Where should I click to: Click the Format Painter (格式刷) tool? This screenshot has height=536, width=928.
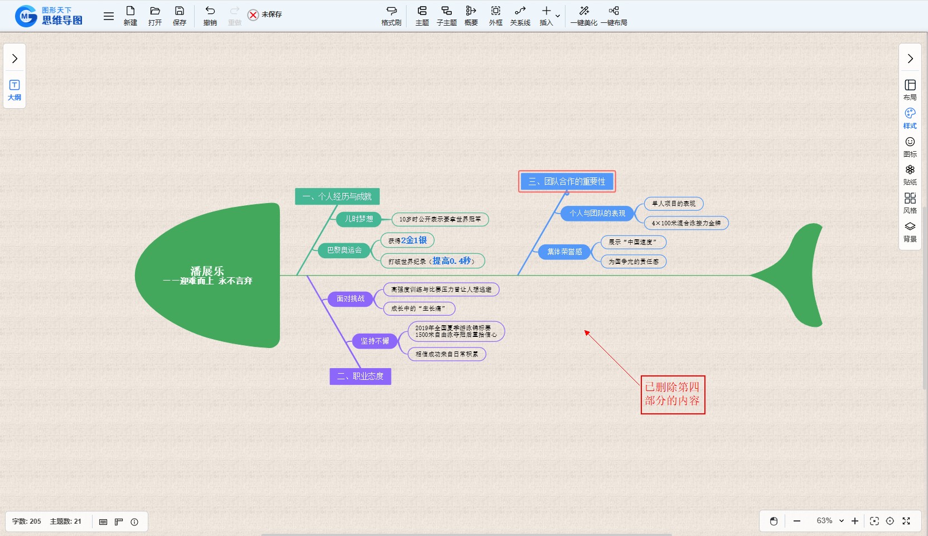[391, 16]
